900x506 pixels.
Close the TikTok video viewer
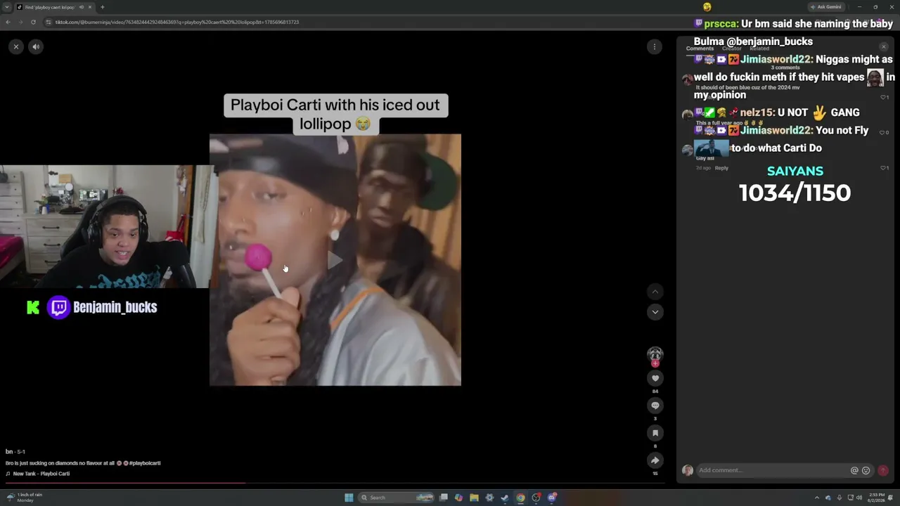pyautogui.click(x=16, y=46)
